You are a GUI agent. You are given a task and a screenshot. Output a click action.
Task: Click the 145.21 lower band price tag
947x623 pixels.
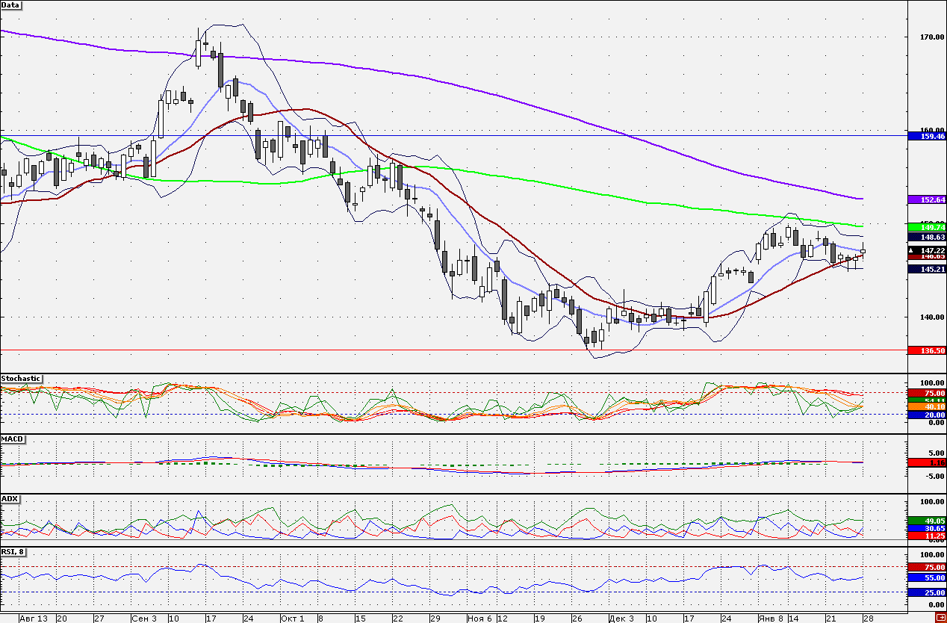[926, 268]
